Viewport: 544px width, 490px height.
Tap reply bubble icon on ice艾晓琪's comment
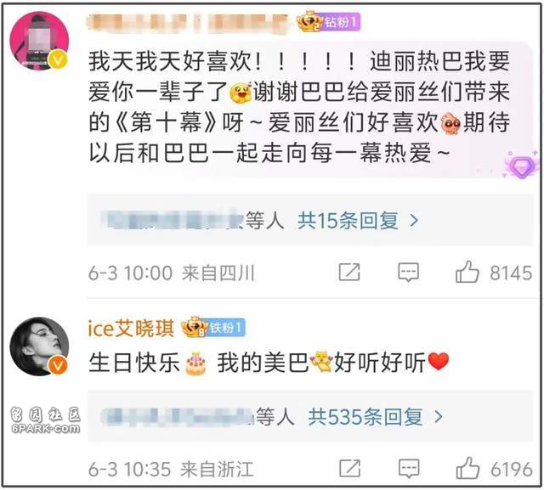click(x=409, y=468)
